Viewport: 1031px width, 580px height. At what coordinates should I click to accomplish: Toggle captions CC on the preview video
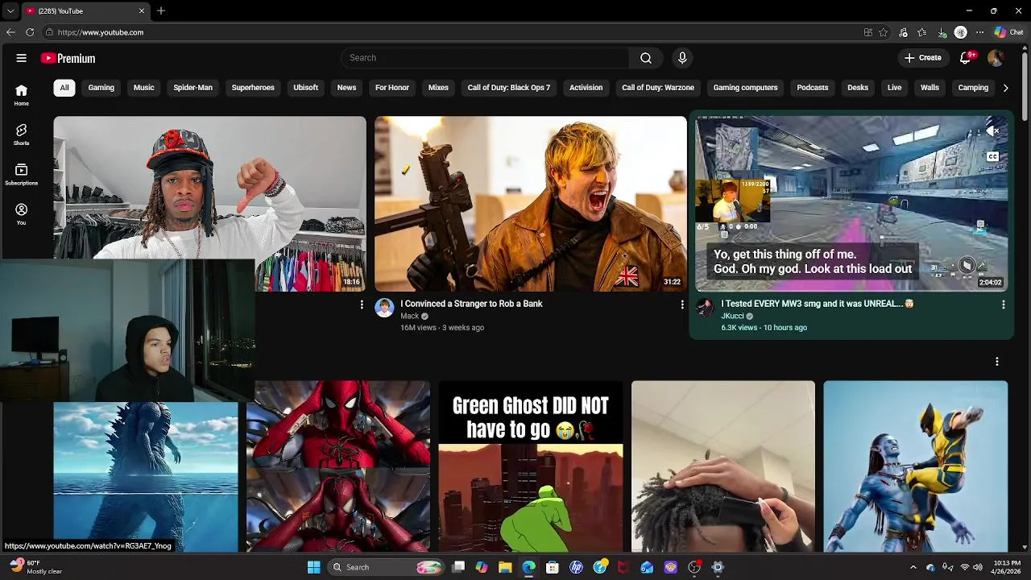pos(992,157)
